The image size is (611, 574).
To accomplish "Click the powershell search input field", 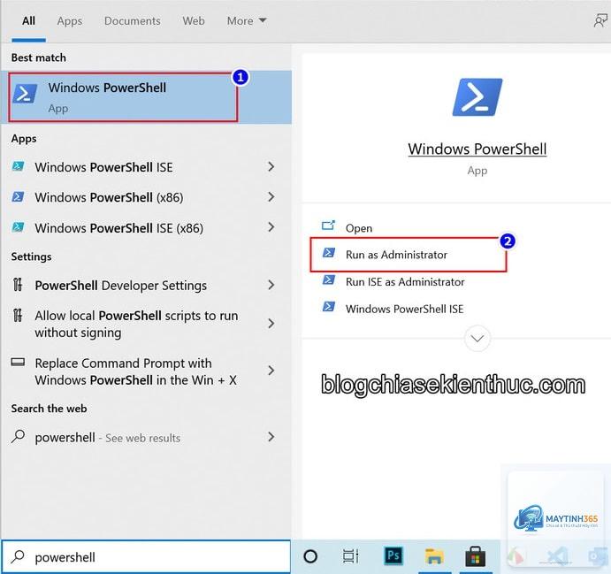I will [x=146, y=556].
